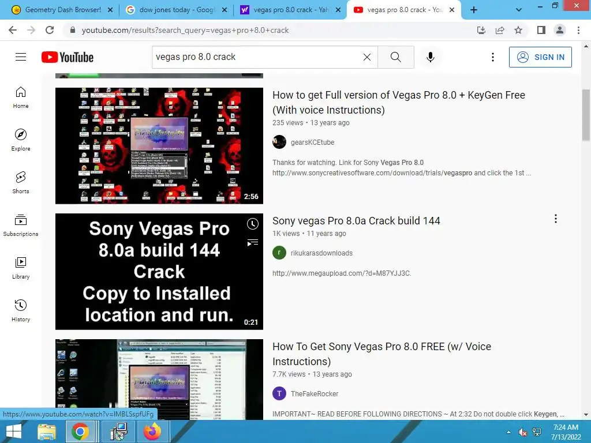591x443 pixels.
Task: Go to Home in the sidebar
Action: (x=21, y=97)
